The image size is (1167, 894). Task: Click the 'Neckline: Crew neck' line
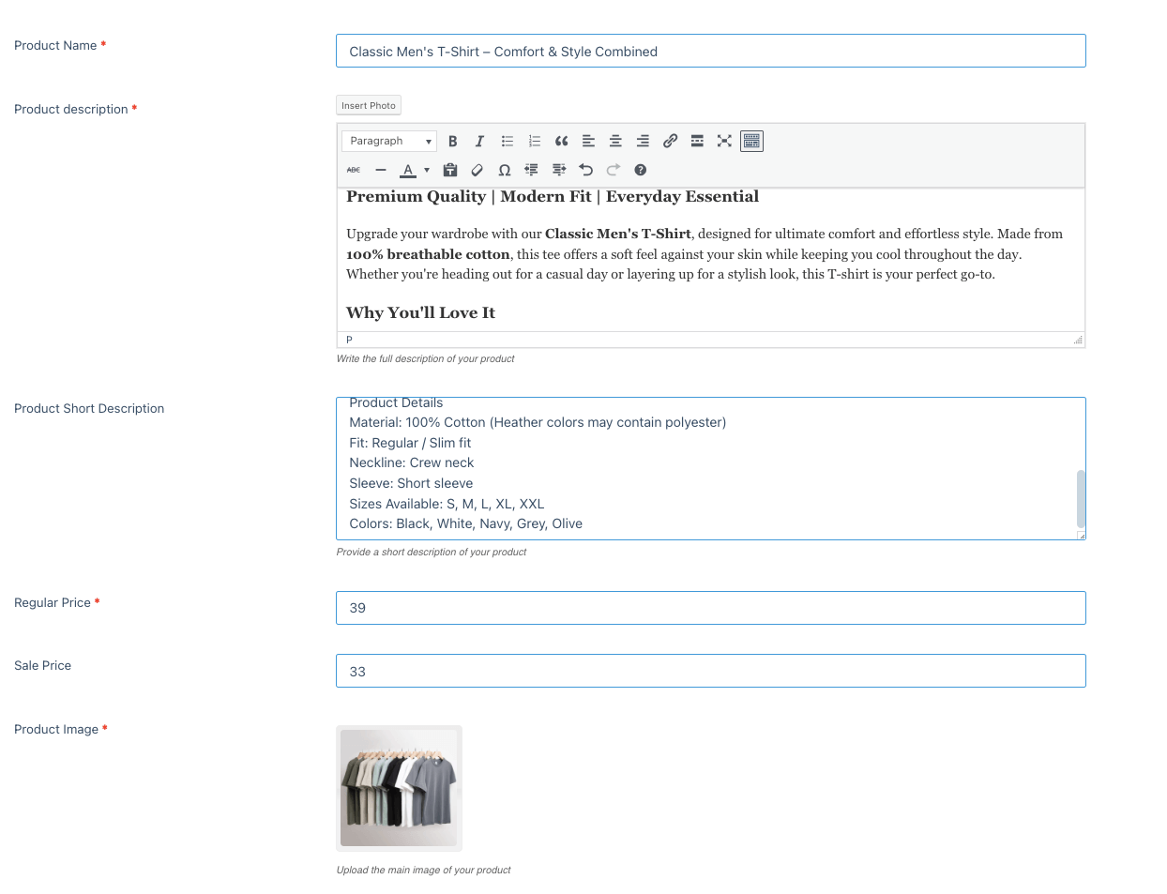tap(411, 462)
